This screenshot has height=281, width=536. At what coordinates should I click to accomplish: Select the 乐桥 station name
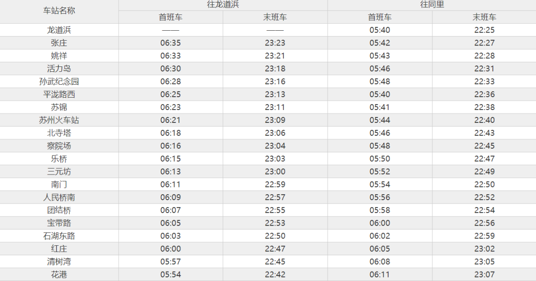point(59,159)
